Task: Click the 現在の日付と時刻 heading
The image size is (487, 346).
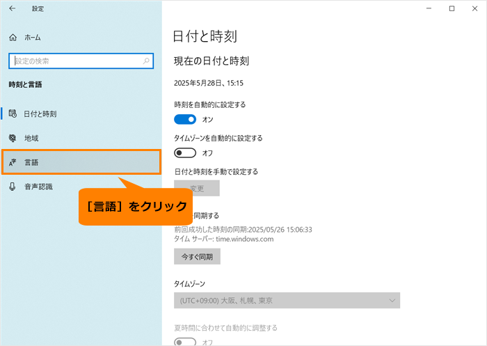Action: [211, 61]
